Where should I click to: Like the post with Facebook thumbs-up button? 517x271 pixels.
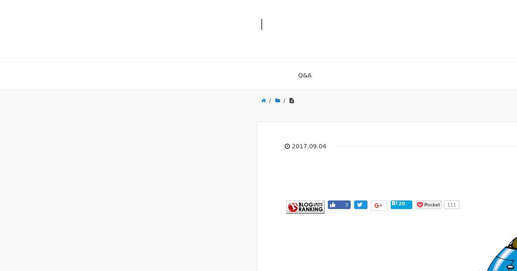(339, 205)
